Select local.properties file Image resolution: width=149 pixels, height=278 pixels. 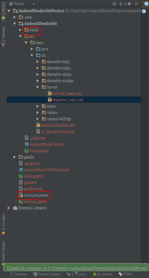pos(36,195)
